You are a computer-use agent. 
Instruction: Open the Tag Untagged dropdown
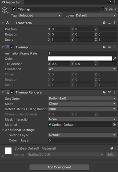(x=40, y=16)
